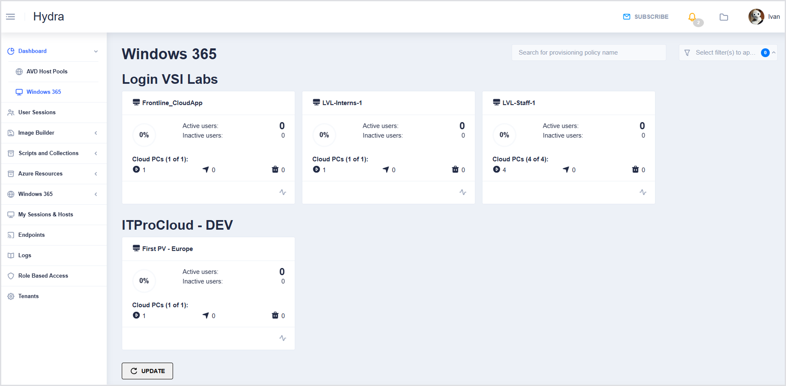Open activity graph for First PV - Europe

[x=283, y=338]
